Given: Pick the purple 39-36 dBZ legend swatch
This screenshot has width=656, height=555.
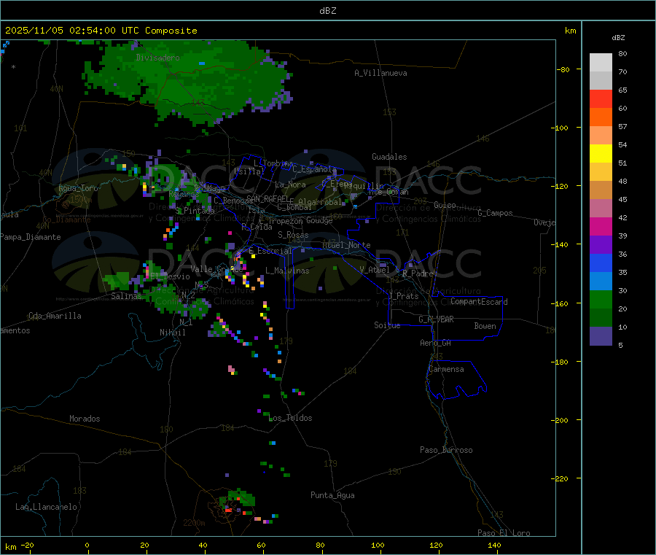Looking at the screenshot, I should point(601,245).
